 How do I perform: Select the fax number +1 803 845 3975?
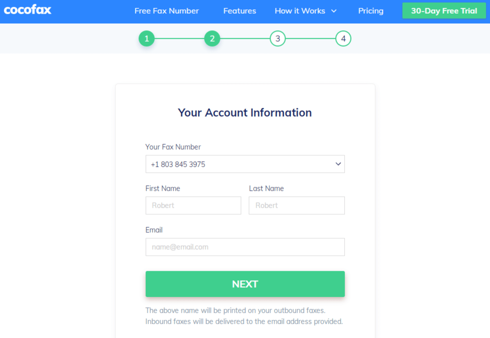tap(245, 164)
